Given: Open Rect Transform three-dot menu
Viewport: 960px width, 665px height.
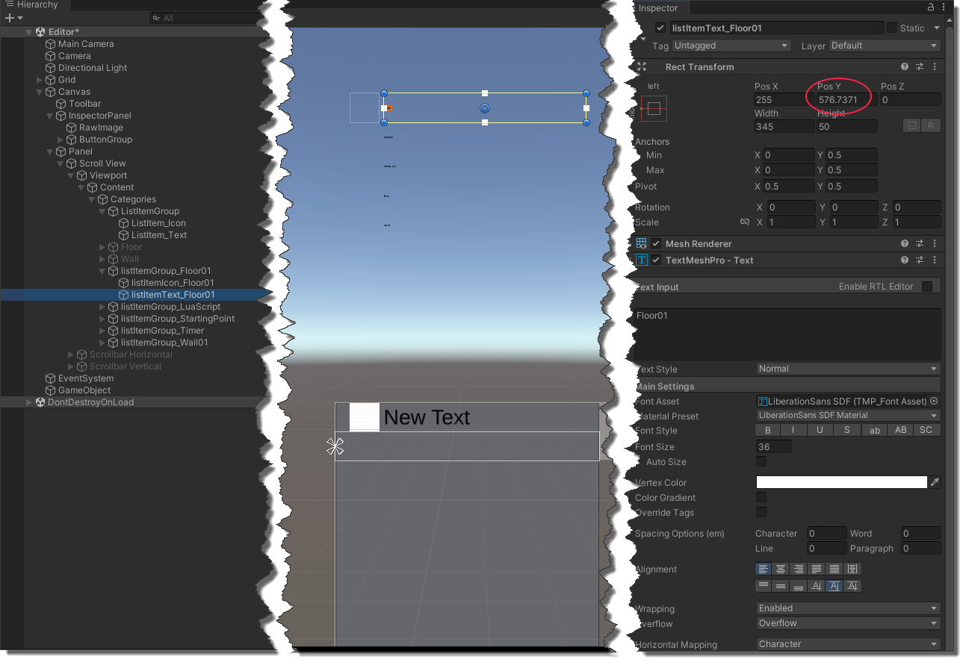Looking at the screenshot, I should [935, 66].
